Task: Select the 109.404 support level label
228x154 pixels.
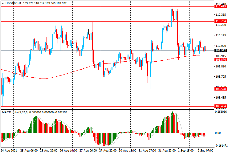Action: click(x=221, y=106)
